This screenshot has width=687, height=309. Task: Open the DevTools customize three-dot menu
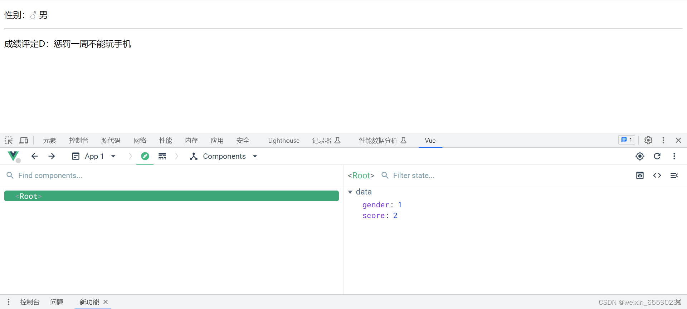point(663,140)
